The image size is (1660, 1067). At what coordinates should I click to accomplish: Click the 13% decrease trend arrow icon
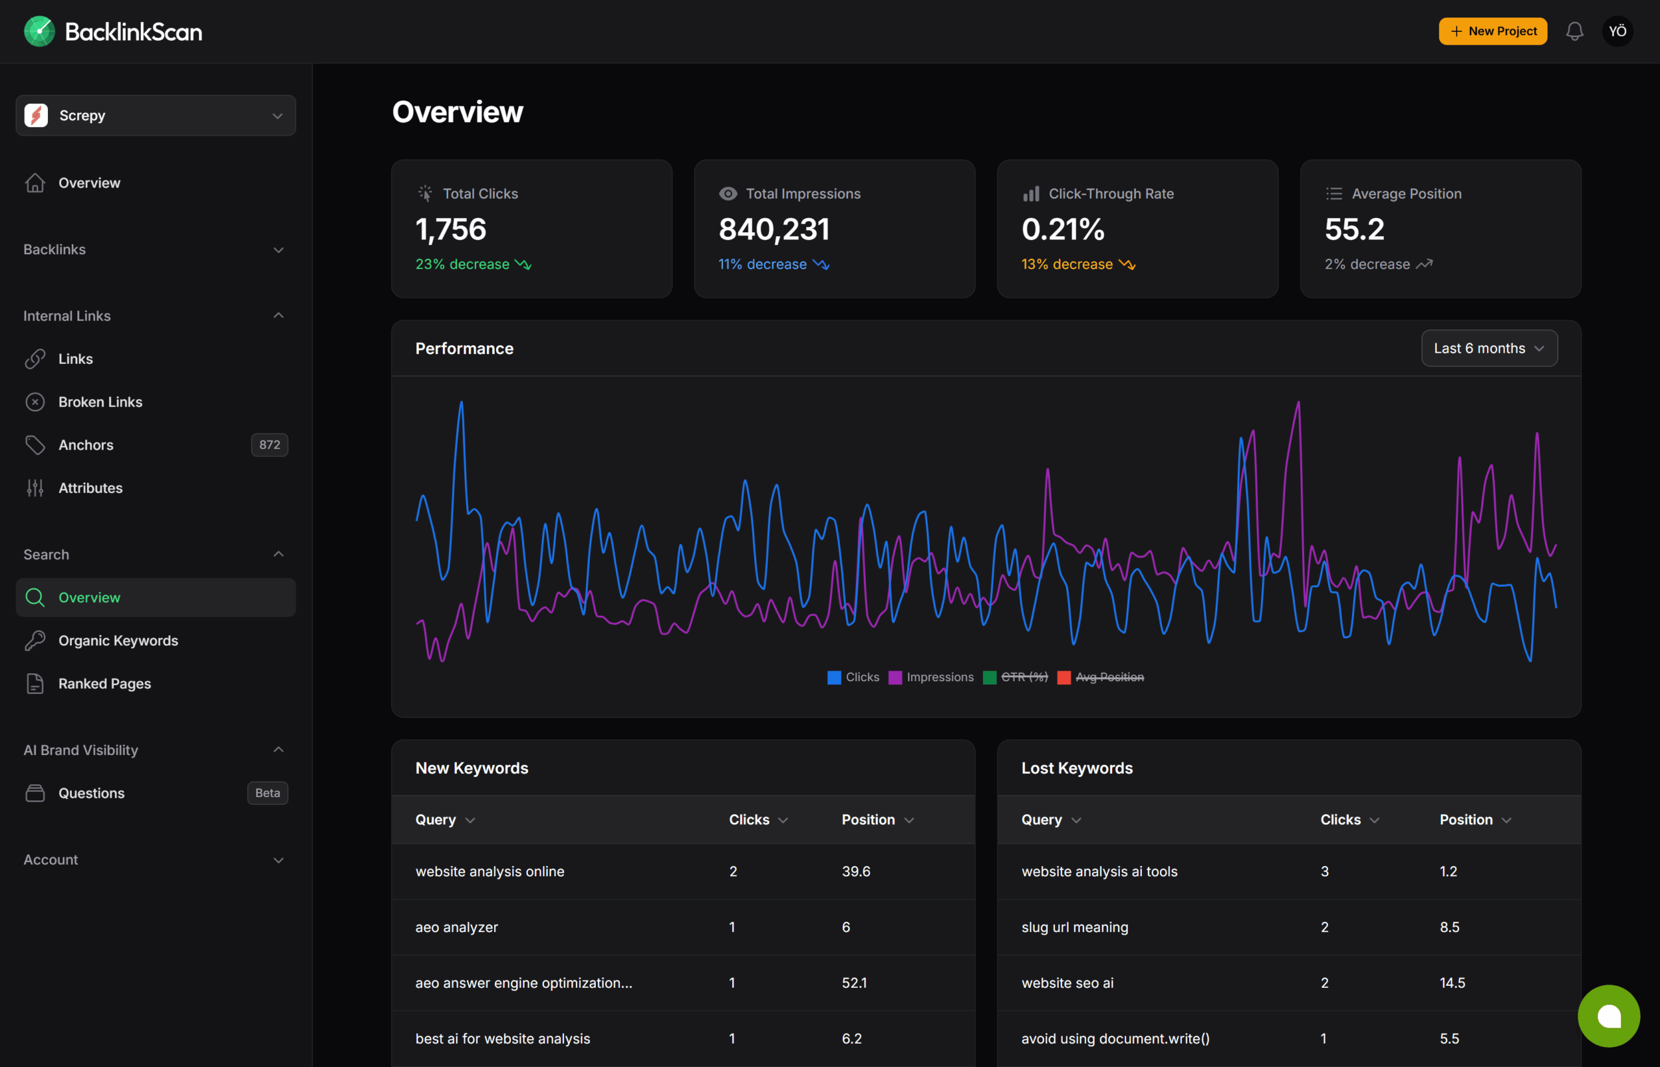coord(1127,264)
